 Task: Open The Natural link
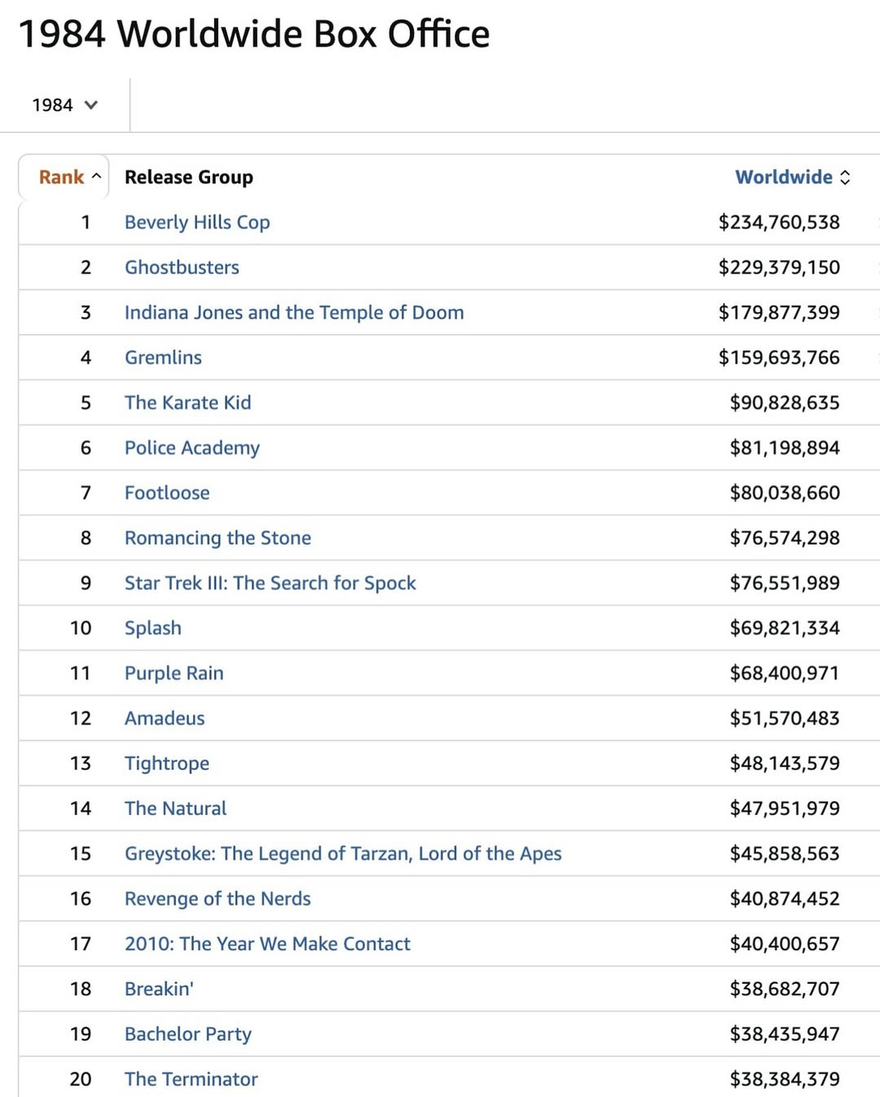coord(175,808)
